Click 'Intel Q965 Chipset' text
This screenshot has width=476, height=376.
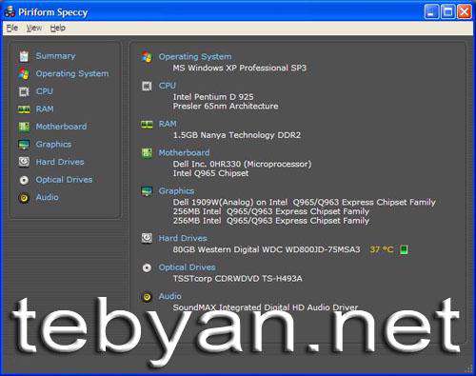[210, 173]
